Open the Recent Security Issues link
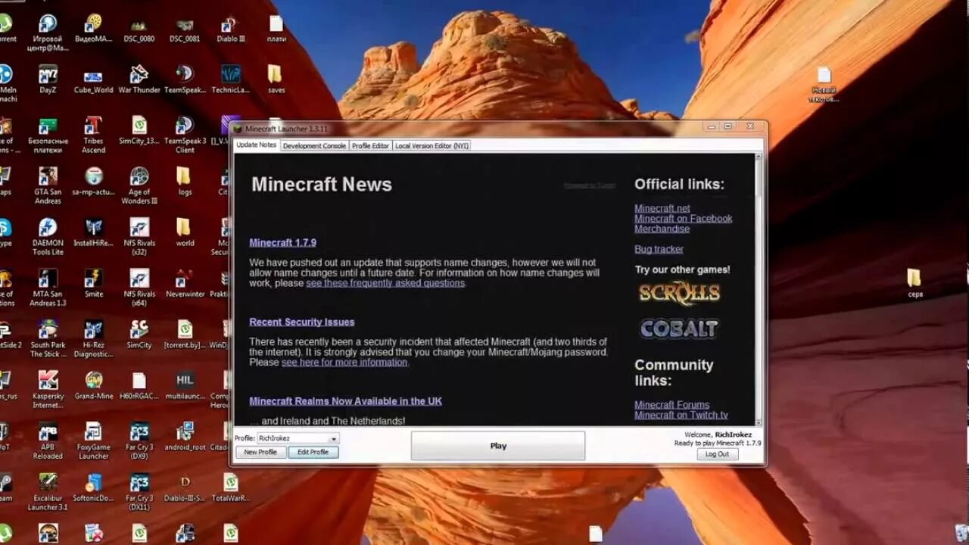Screen dimensions: 969x545 coord(301,322)
